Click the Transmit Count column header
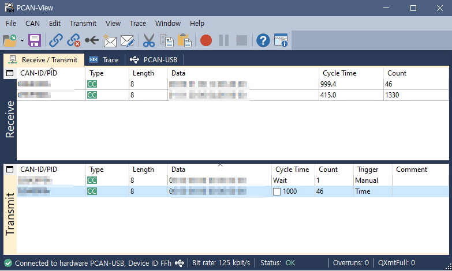 [334, 170]
